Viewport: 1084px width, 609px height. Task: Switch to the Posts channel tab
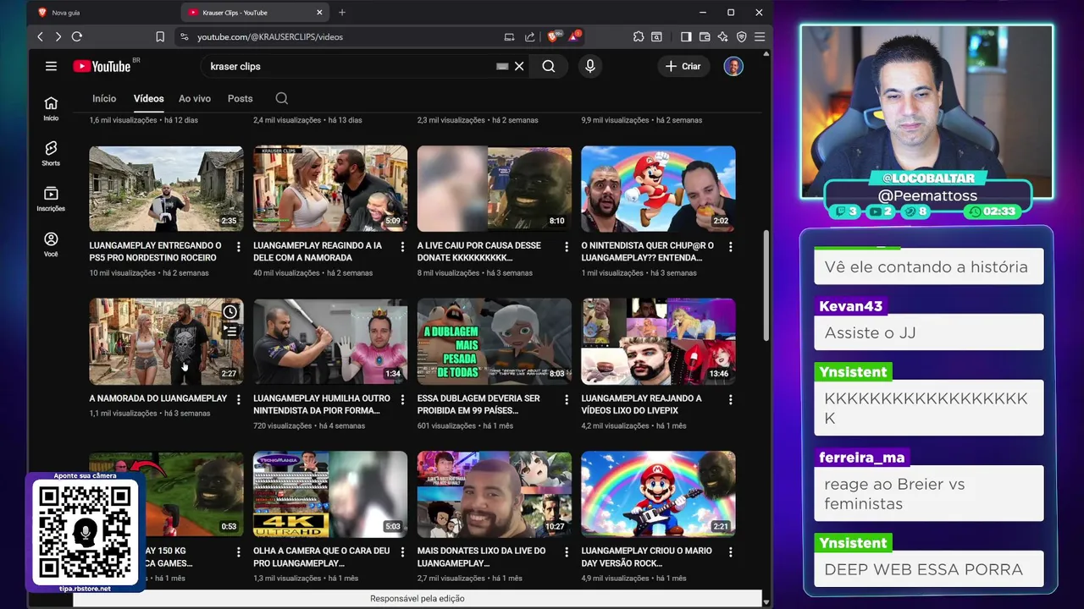(x=240, y=98)
